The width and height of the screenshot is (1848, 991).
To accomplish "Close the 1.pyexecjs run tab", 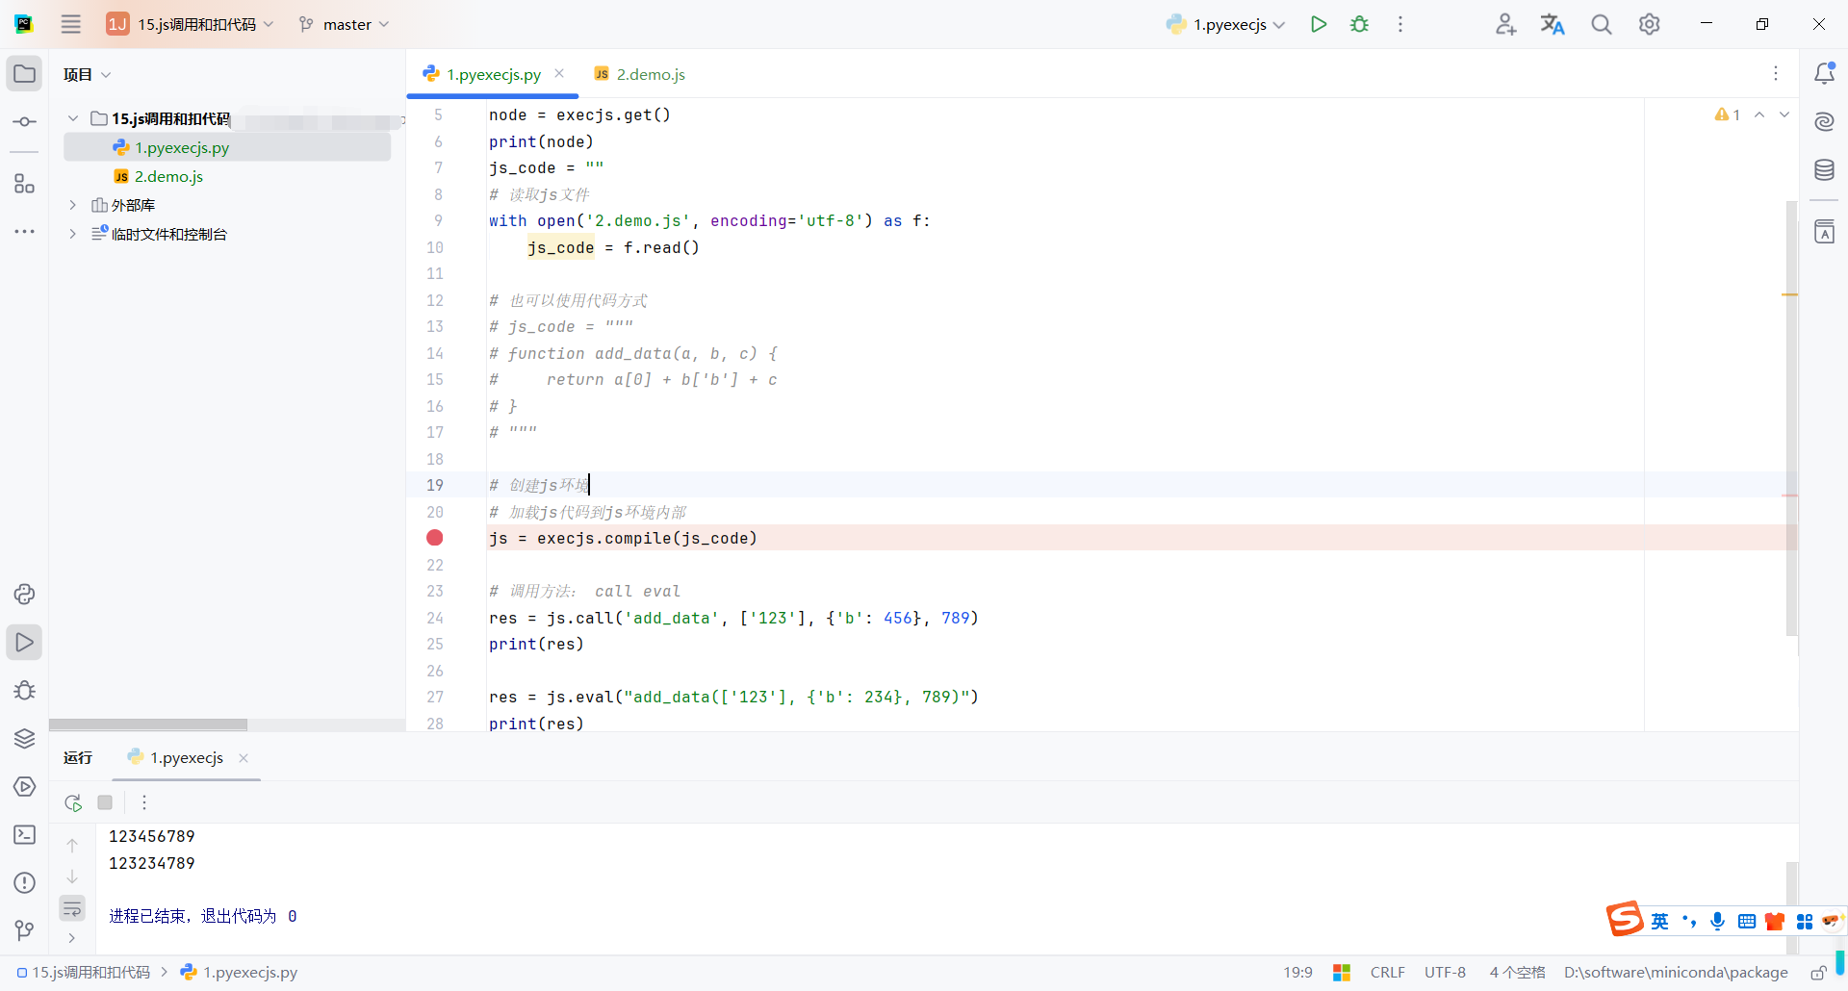I will coord(244,758).
